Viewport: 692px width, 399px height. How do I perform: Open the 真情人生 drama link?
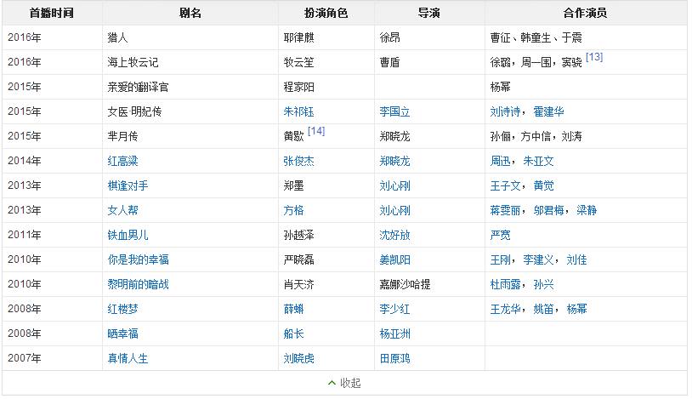(128, 359)
